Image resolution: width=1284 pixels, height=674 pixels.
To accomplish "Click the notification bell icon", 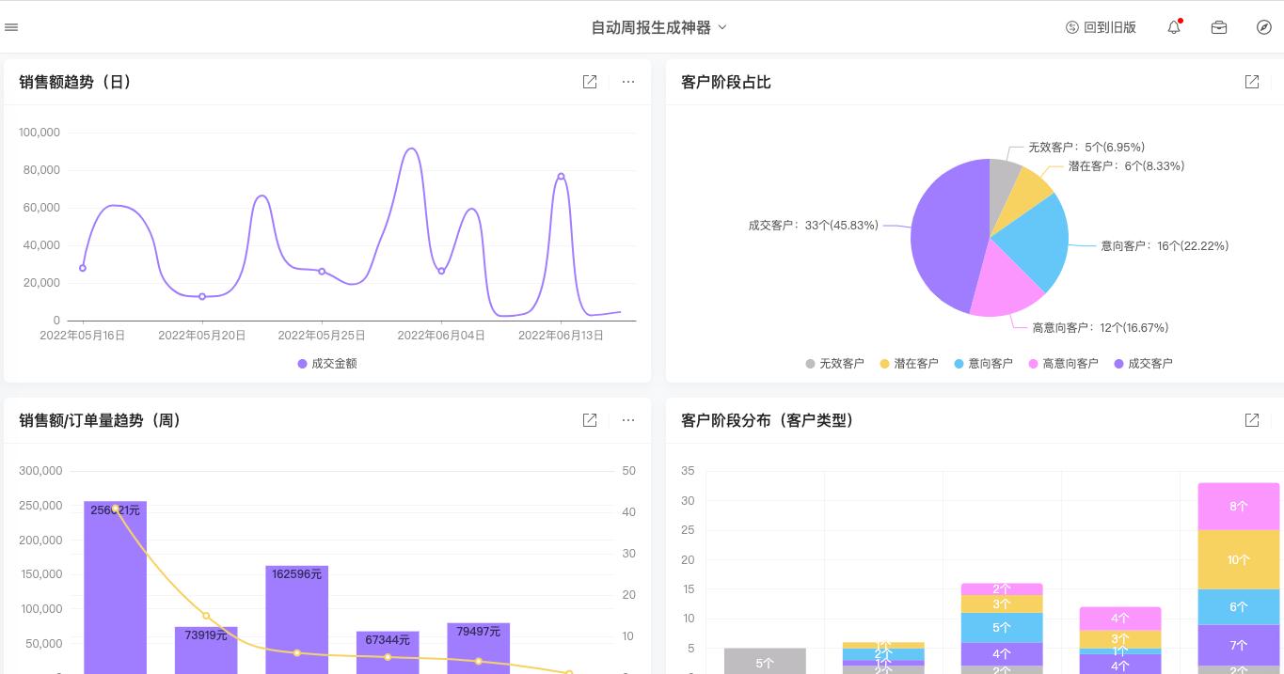I will [1173, 27].
